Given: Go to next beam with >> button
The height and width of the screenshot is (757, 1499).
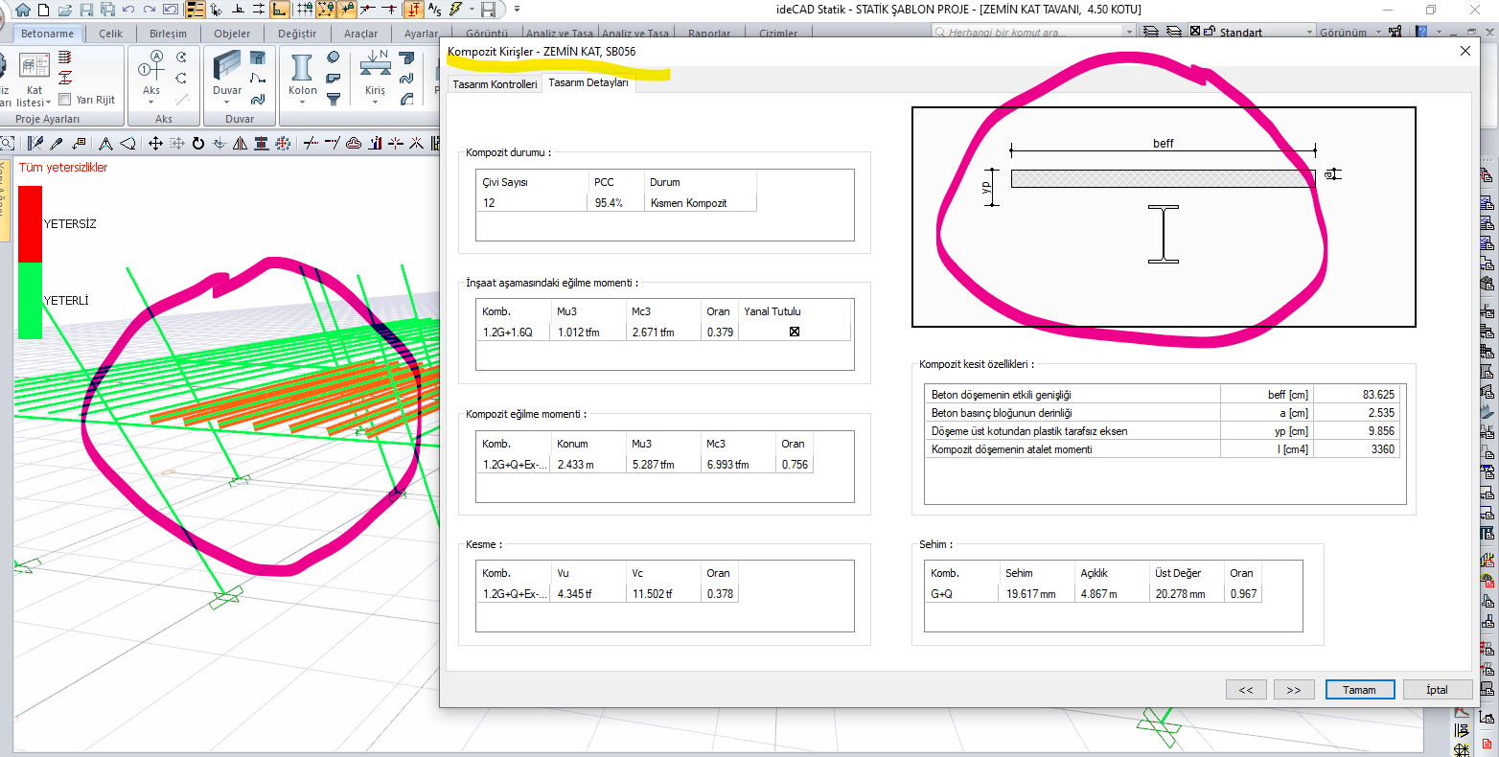Looking at the screenshot, I should point(1293,690).
